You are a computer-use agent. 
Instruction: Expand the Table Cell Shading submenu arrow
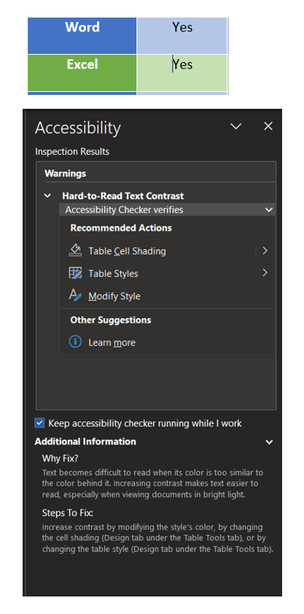tap(265, 250)
